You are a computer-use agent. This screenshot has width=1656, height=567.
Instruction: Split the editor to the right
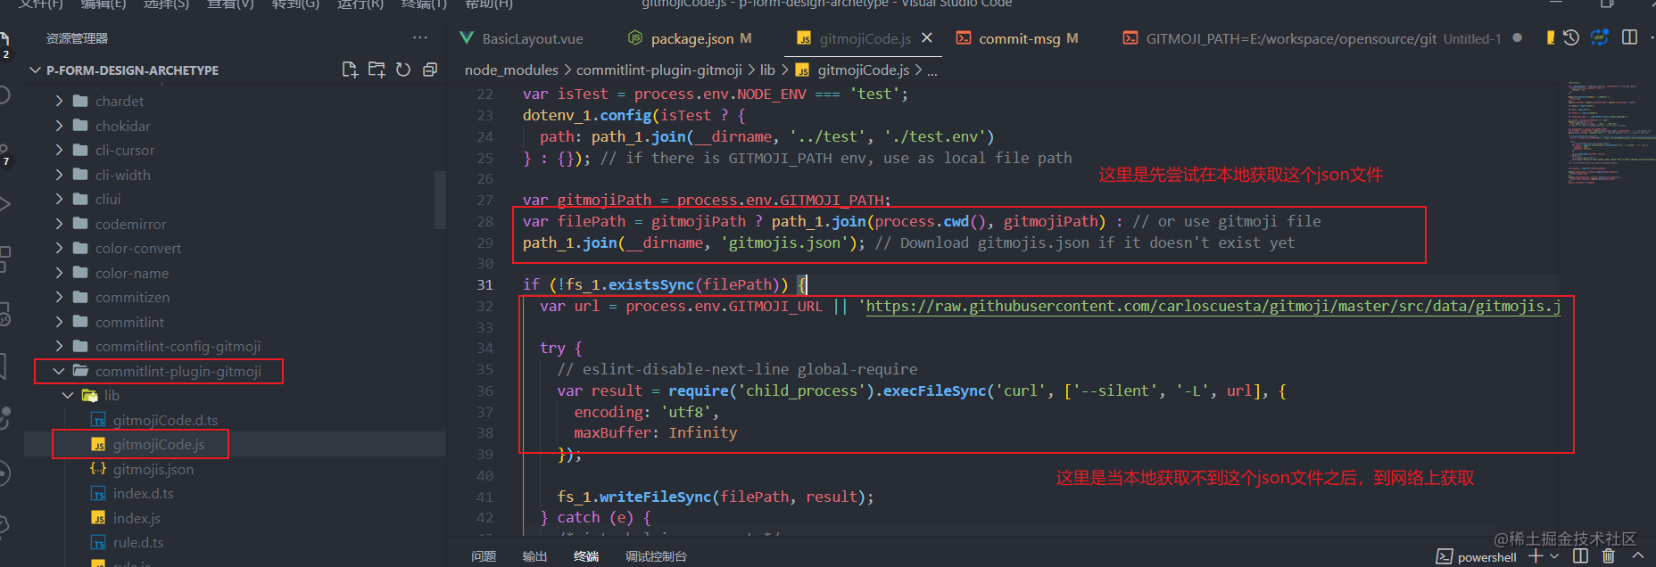1629,37
